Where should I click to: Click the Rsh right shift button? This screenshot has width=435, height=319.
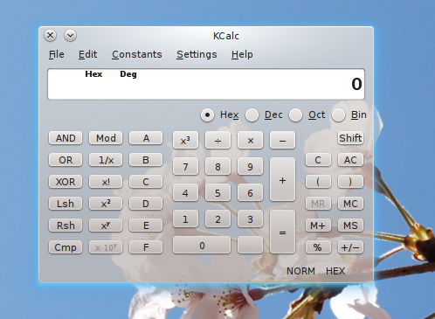(x=66, y=225)
